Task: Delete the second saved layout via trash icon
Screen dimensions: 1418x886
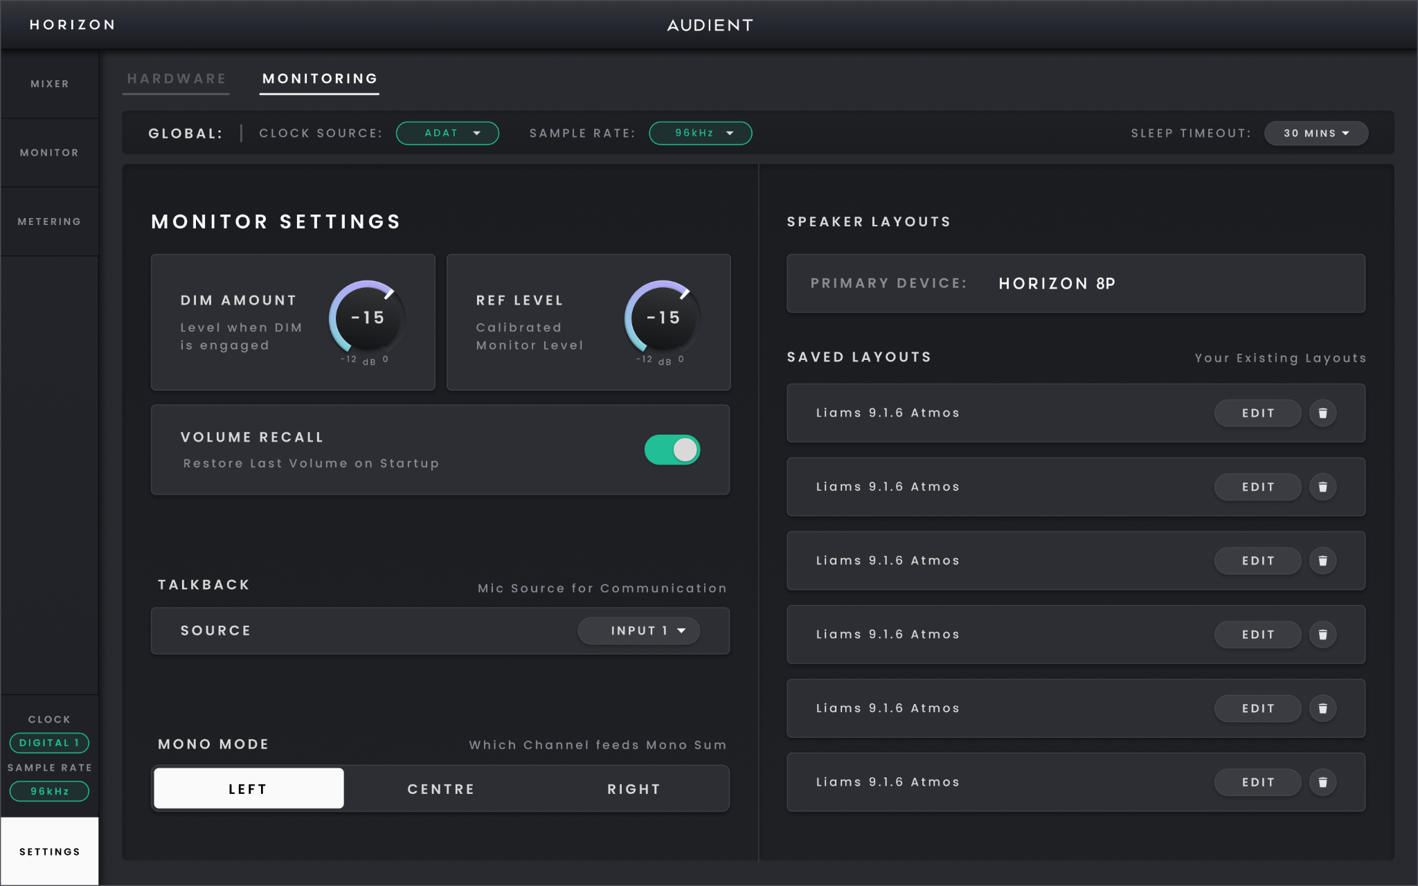Action: 1322,487
